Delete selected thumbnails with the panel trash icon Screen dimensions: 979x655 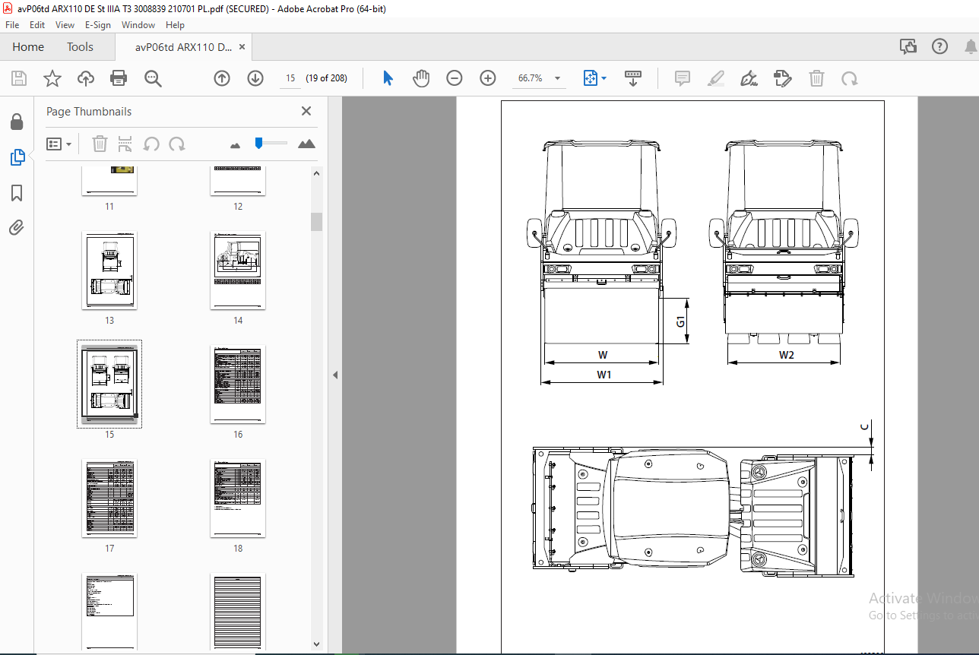pyautogui.click(x=100, y=144)
